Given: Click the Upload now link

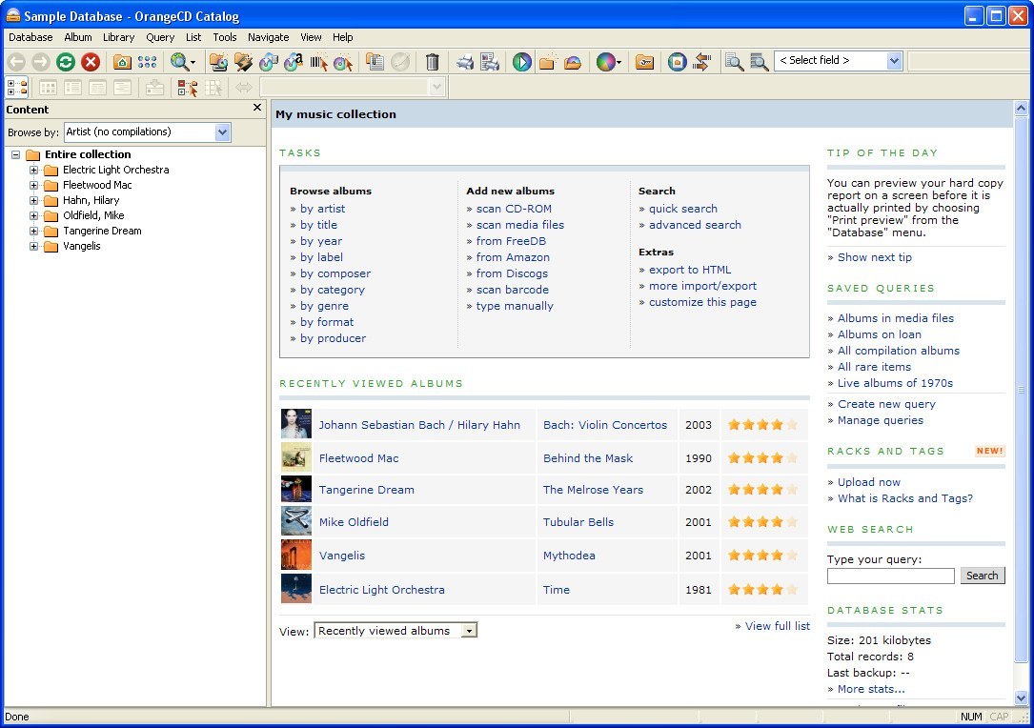Looking at the screenshot, I should tap(868, 482).
